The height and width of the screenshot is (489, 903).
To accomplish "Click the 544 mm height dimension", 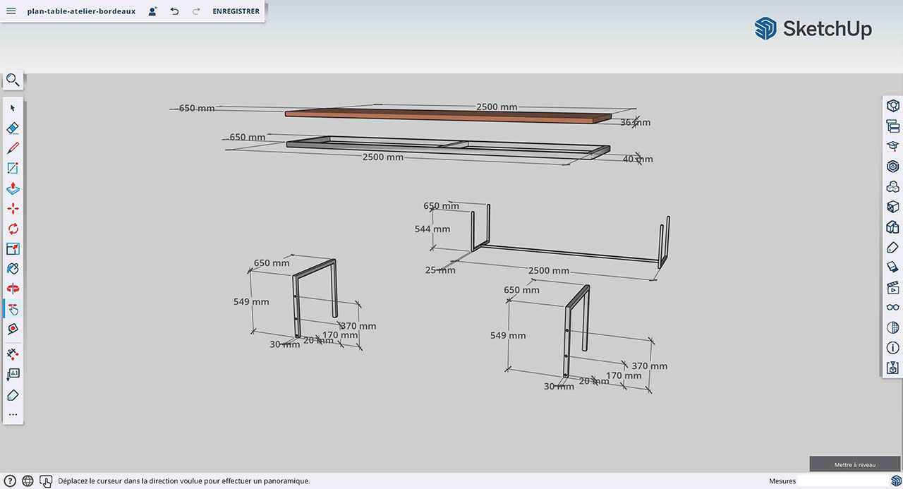I will [x=432, y=229].
